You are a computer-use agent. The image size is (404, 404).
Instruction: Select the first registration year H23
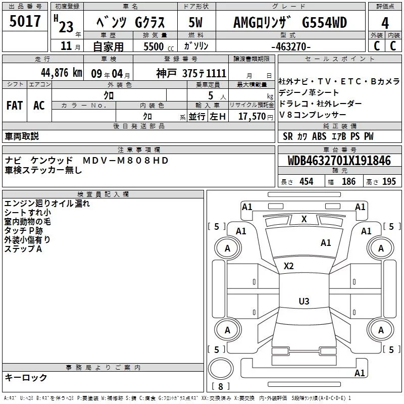pyautogui.click(x=64, y=24)
